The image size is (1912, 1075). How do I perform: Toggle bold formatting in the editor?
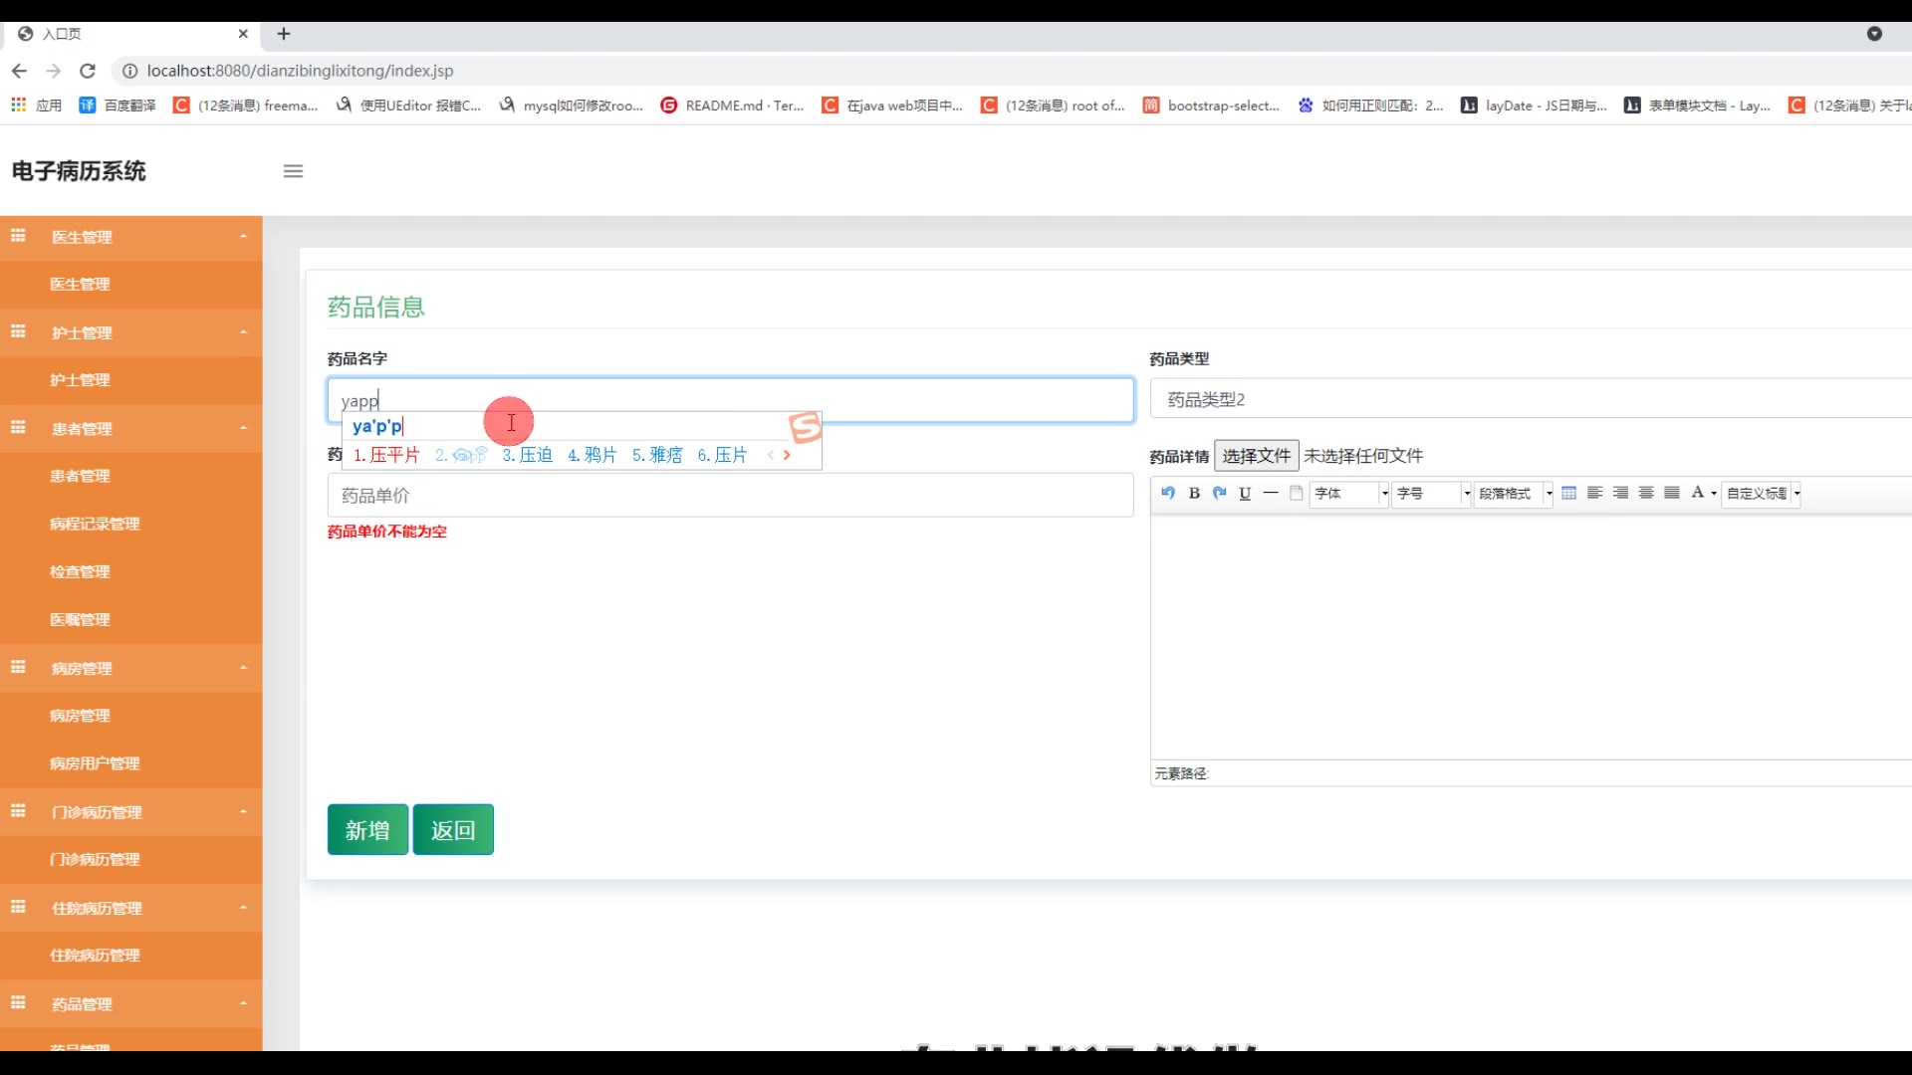(1194, 493)
